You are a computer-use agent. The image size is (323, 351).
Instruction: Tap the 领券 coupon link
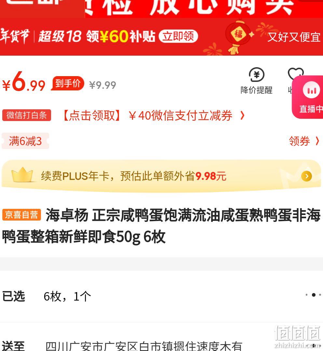300,141
